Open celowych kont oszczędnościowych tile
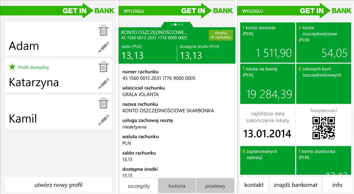This screenshot has height=194, width=354. (x=323, y=84)
